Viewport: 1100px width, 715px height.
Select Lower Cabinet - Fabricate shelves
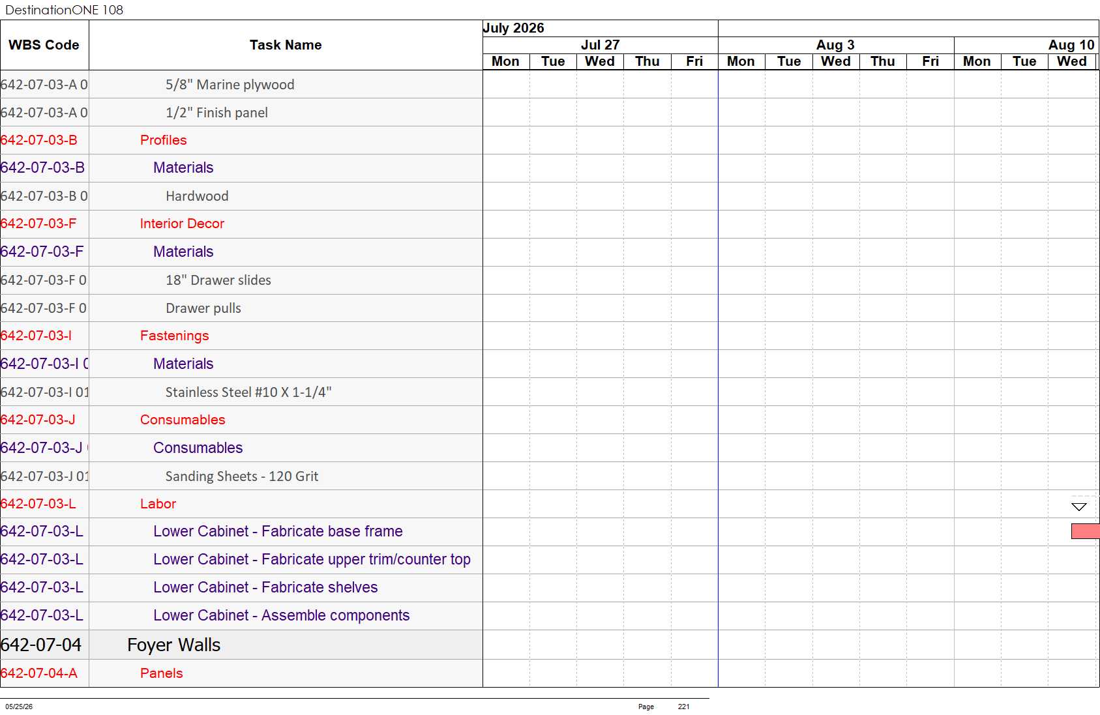[265, 587]
